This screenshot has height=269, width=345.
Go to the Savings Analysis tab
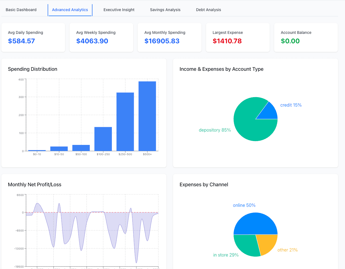click(165, 10)
